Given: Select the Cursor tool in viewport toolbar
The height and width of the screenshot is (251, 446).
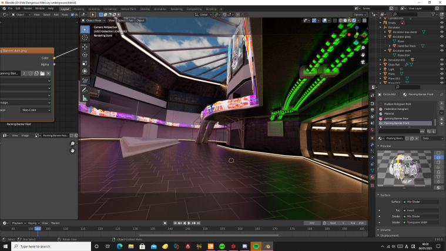Looking at the screenshot, I should click(85, 37).
